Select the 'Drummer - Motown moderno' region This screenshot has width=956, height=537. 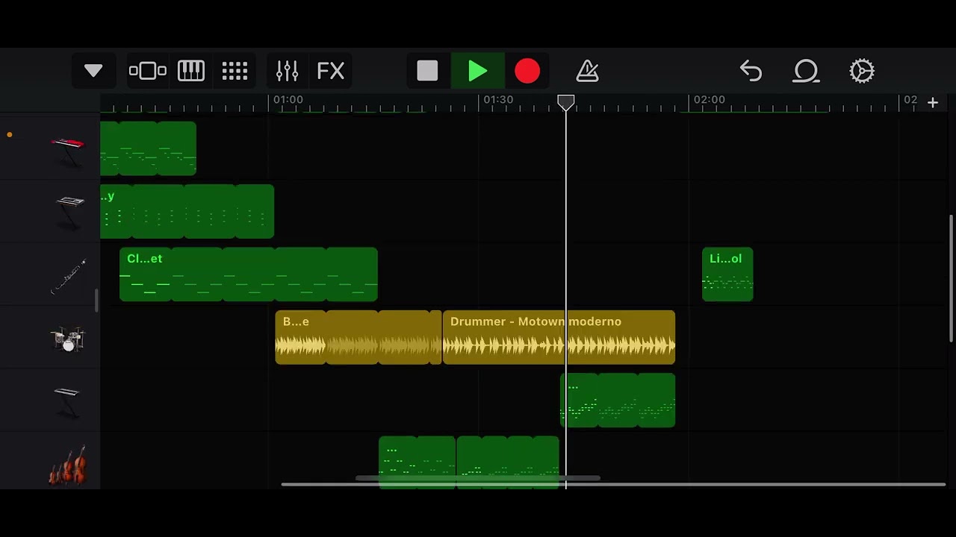click(559, 337)
